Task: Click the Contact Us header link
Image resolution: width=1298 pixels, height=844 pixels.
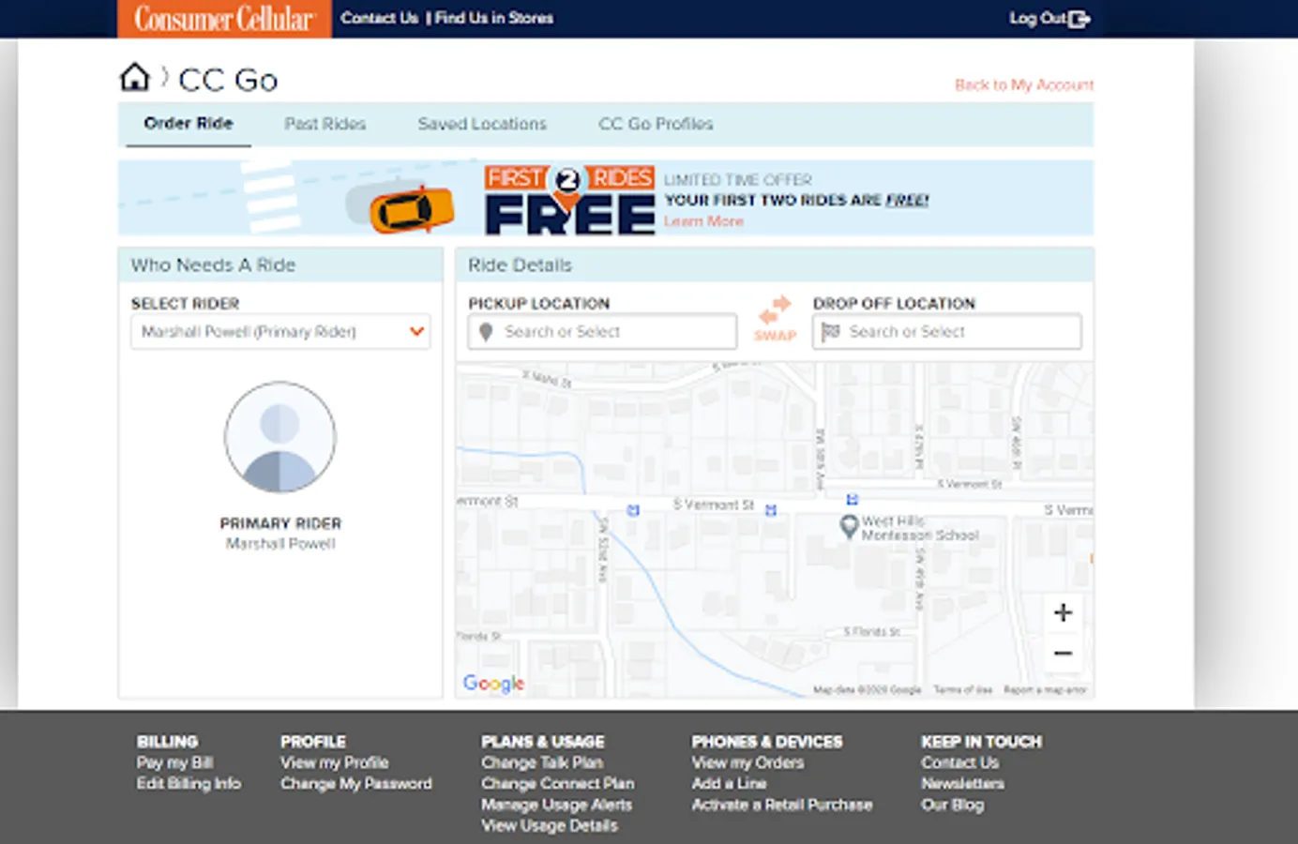Action: pyautogui.click(x=380, y=18)
